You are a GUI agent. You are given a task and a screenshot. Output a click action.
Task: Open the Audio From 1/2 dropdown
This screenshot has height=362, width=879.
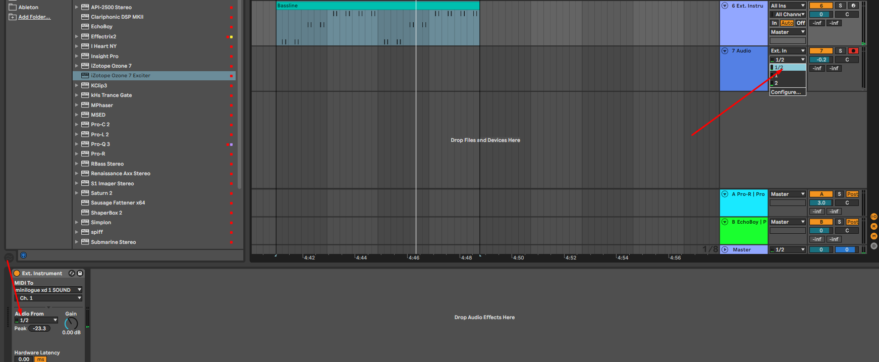coord(36,321)
